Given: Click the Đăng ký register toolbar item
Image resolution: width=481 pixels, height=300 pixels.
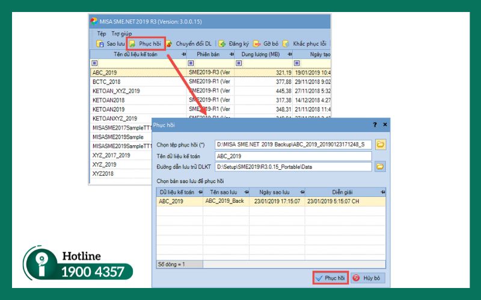Looking at the screenshot, I should point(234,44).
